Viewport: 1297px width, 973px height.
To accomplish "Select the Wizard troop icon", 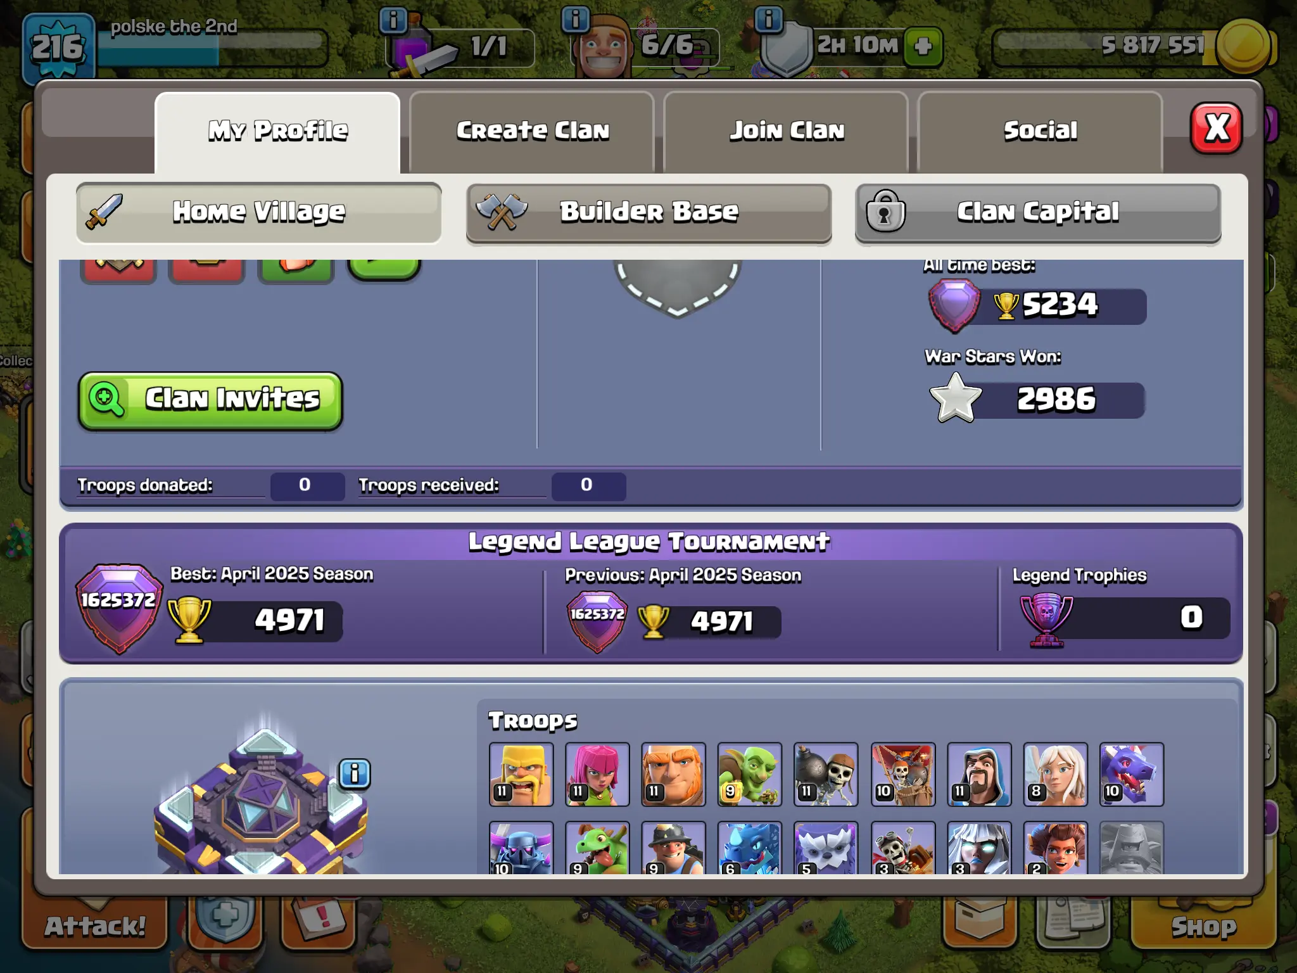I will (x=979, y=774).
